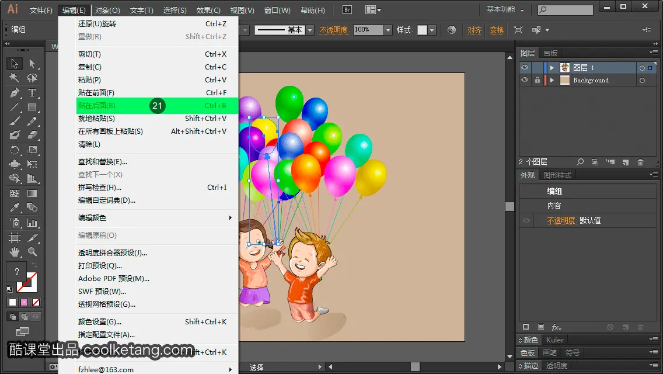The height and width of the screenshot is (374, 663).
Task: Unlock the Background layer lock icon
Action: pyautogui.click(x=538, y=80)
